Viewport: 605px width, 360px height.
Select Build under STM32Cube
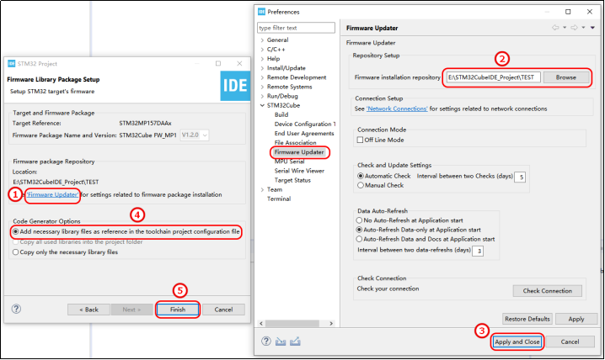point(281,114)
